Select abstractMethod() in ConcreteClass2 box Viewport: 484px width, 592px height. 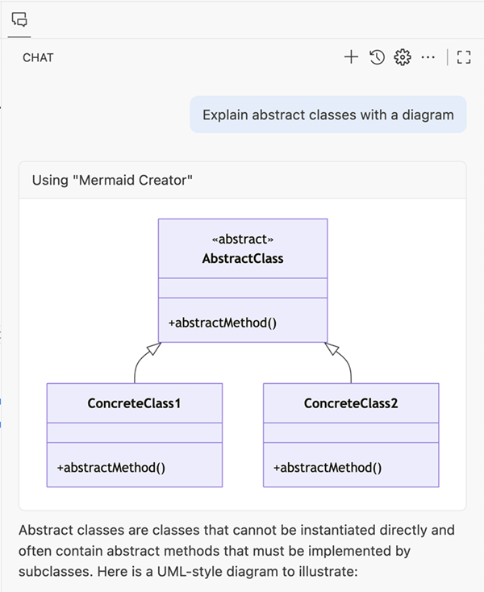pos(328,467)
